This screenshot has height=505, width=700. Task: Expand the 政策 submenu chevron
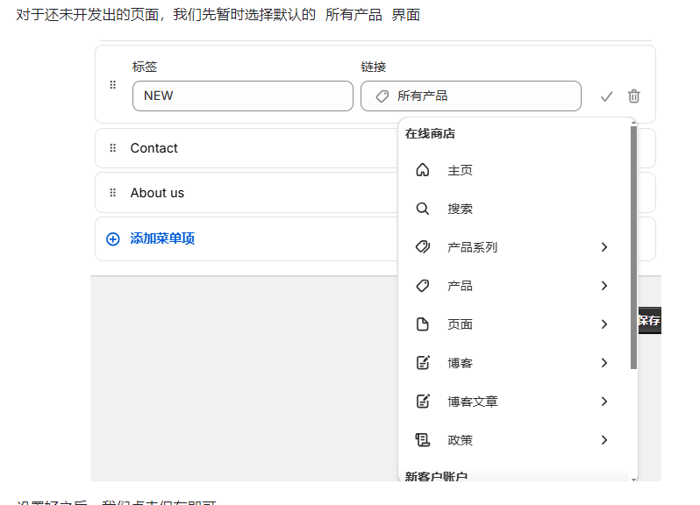pyautogui.click(x=604, y=440)
